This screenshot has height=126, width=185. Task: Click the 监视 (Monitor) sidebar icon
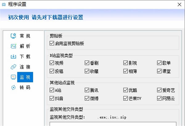coord(13,77)
